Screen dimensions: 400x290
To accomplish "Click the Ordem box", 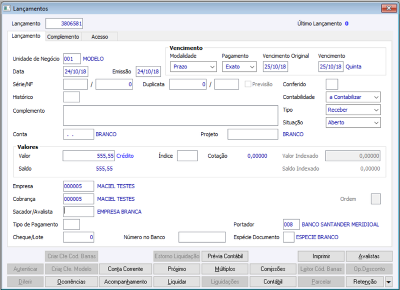I will [x=376, y=199].
